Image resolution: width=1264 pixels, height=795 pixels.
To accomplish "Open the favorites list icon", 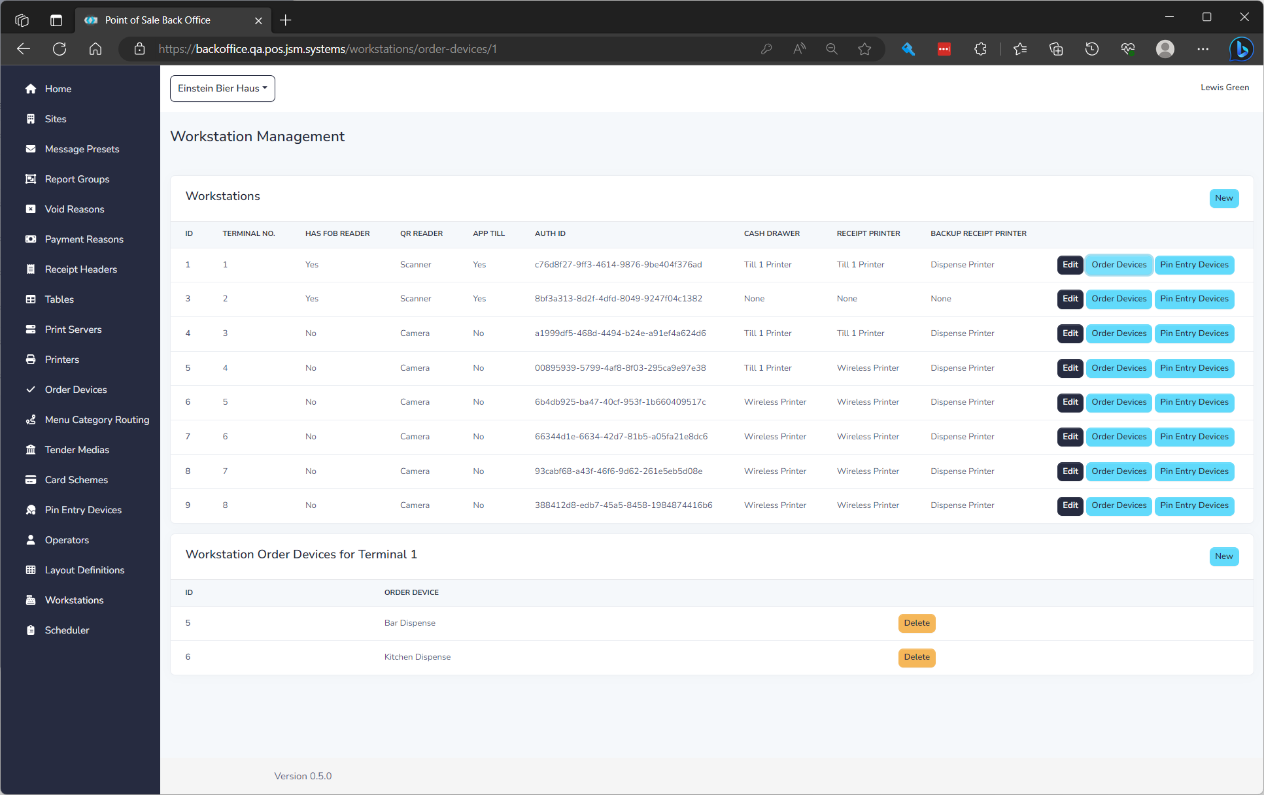I will point(1020,49).
